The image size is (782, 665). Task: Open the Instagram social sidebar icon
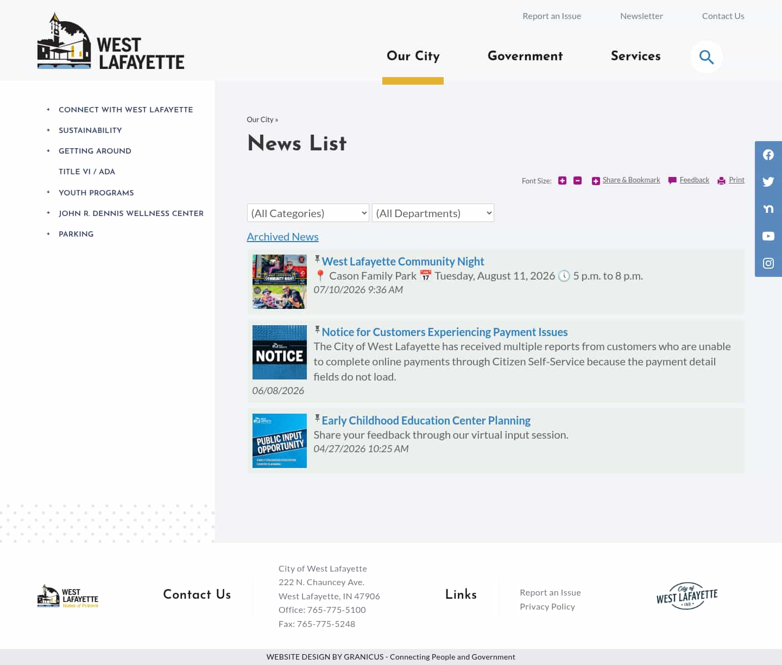point(768,263)
